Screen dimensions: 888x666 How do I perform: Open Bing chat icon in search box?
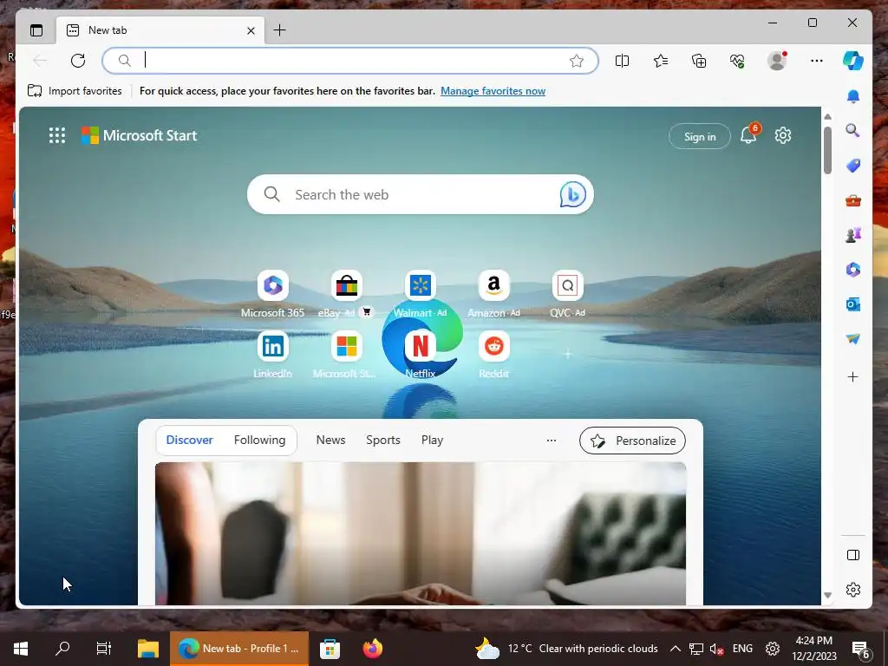tap(572, 194)
